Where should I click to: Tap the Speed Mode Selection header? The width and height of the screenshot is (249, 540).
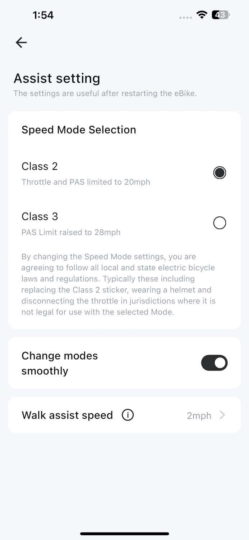point(79,130)
